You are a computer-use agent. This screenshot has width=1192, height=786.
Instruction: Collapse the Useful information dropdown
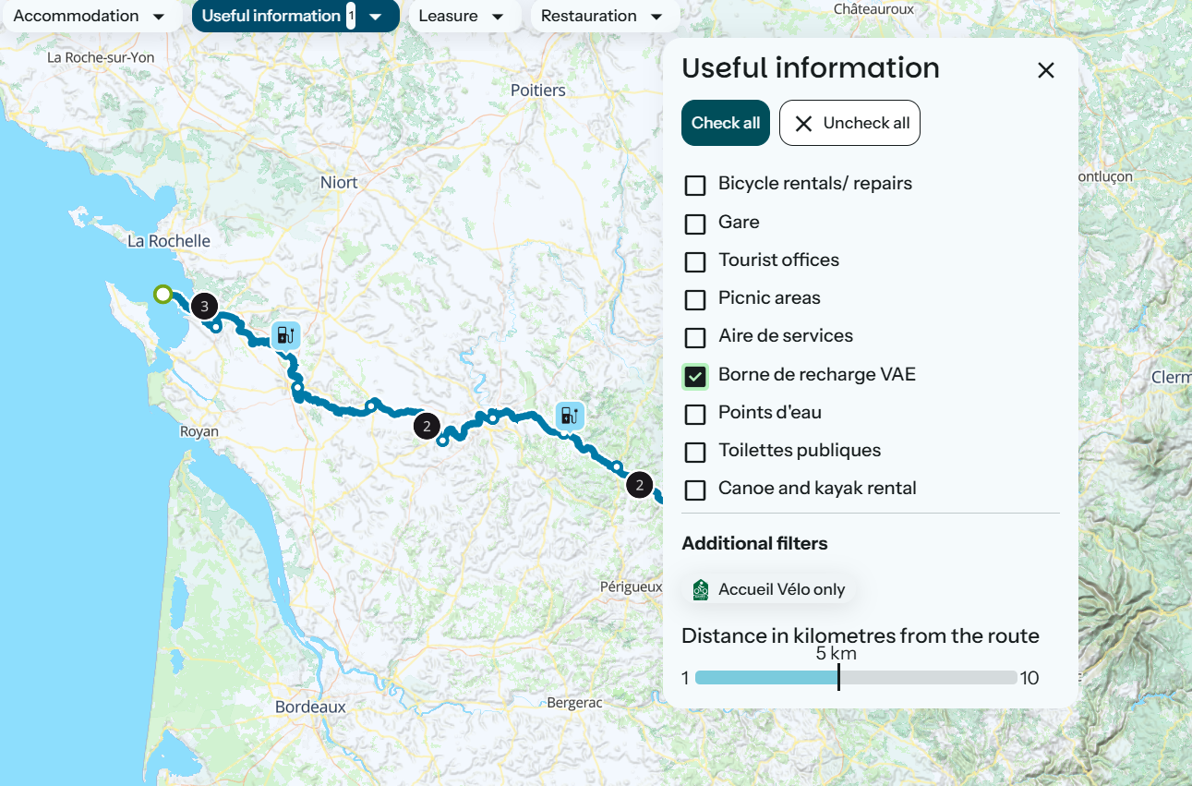(295, 16)
